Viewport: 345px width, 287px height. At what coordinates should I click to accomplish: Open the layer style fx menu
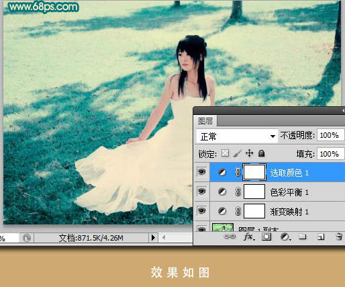pos(249,237)
